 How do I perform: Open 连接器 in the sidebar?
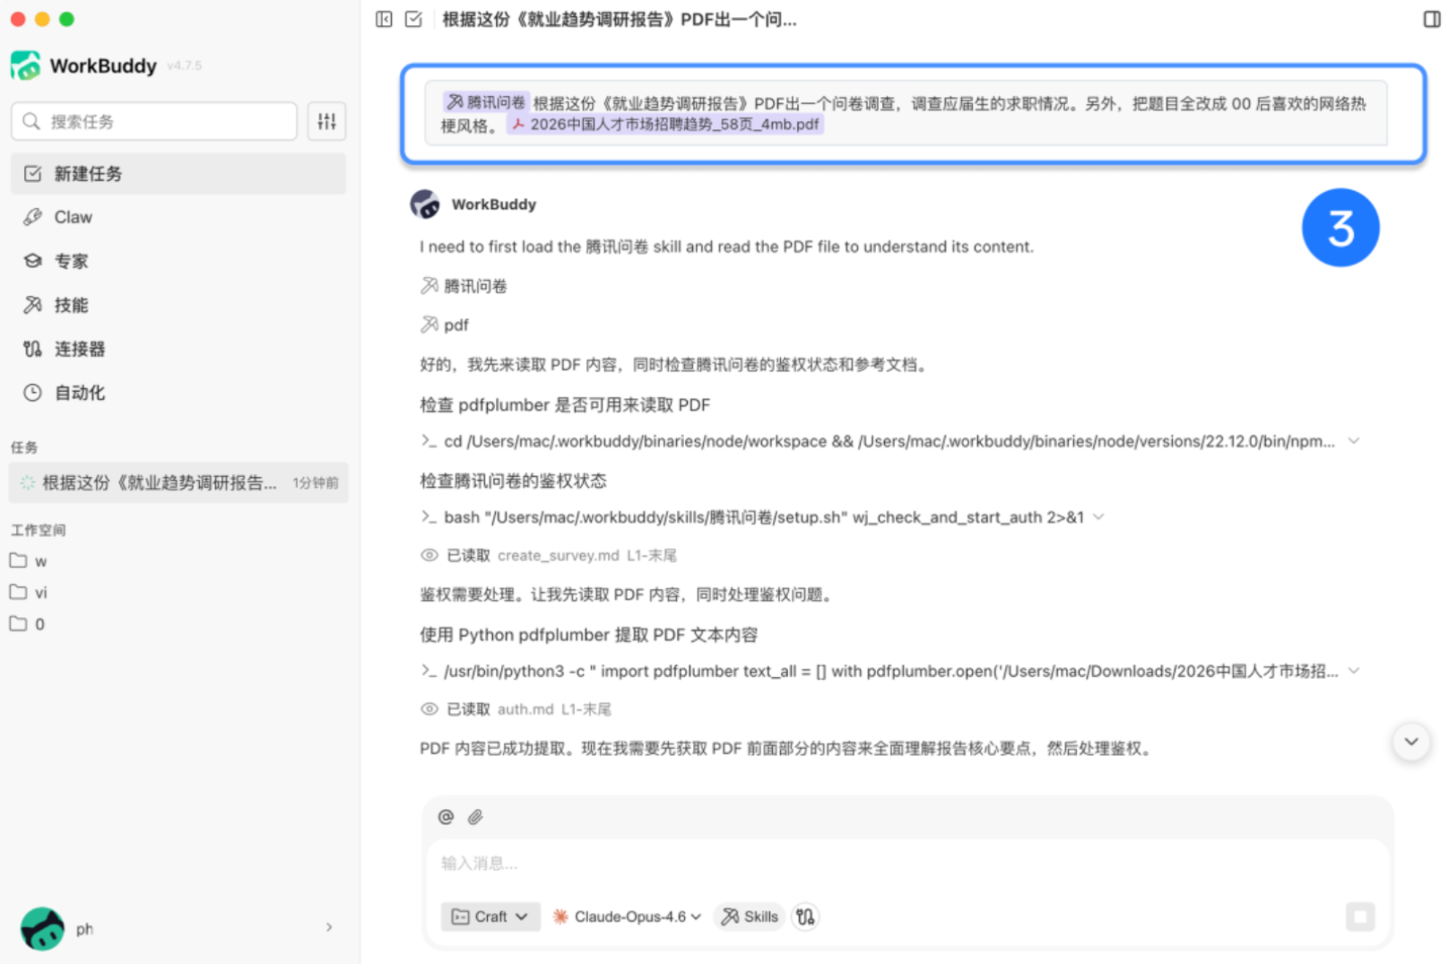pyautogui.click(x=178, y=349)
